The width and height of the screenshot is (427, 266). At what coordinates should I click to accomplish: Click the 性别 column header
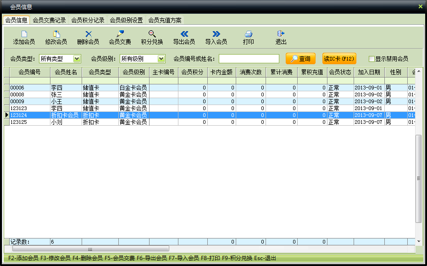tap(396, 72)
